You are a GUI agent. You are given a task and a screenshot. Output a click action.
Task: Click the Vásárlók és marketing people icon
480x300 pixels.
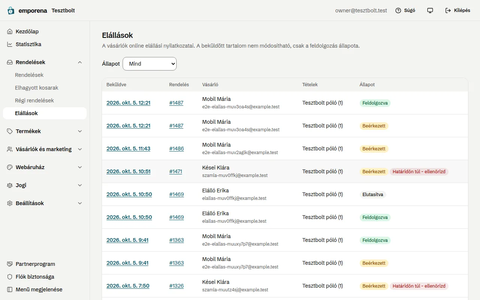[10, 149]
